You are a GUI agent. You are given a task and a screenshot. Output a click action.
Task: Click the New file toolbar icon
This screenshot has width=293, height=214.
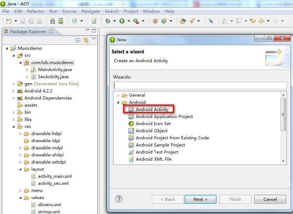tap(9, 21)
